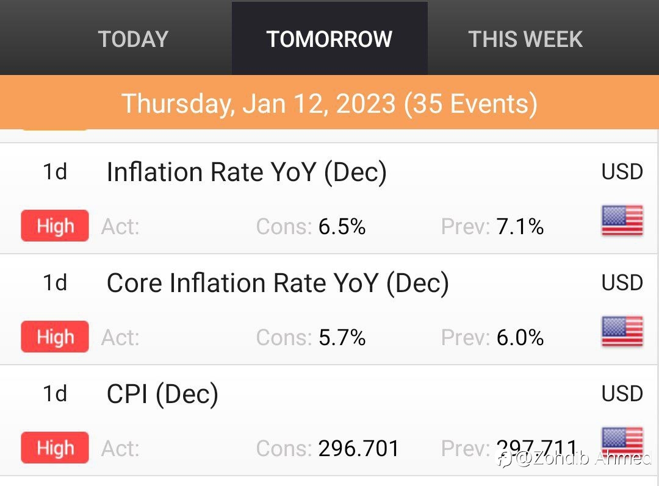This screenshot has height=486, width=659.
Task: Click the US flag beside Core Inflation Rate
Action: (622, 332)
